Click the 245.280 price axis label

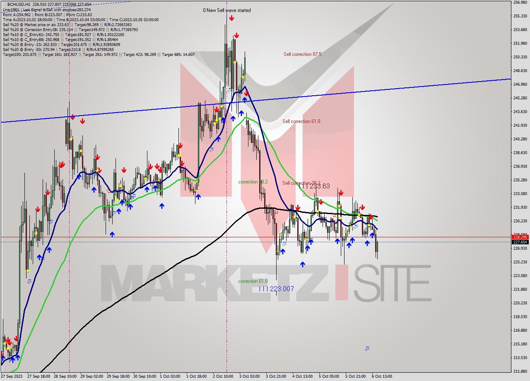click(520, 98)
